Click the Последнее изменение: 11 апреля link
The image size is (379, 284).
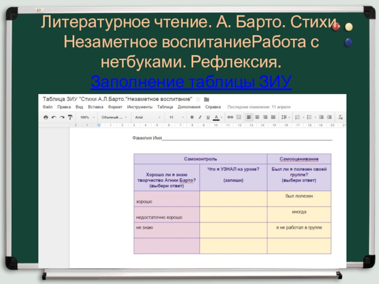pos(259,107)
